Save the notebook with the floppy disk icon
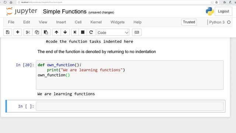The width and height of the screenshot is (236, 133). click(x=8, y=32)
